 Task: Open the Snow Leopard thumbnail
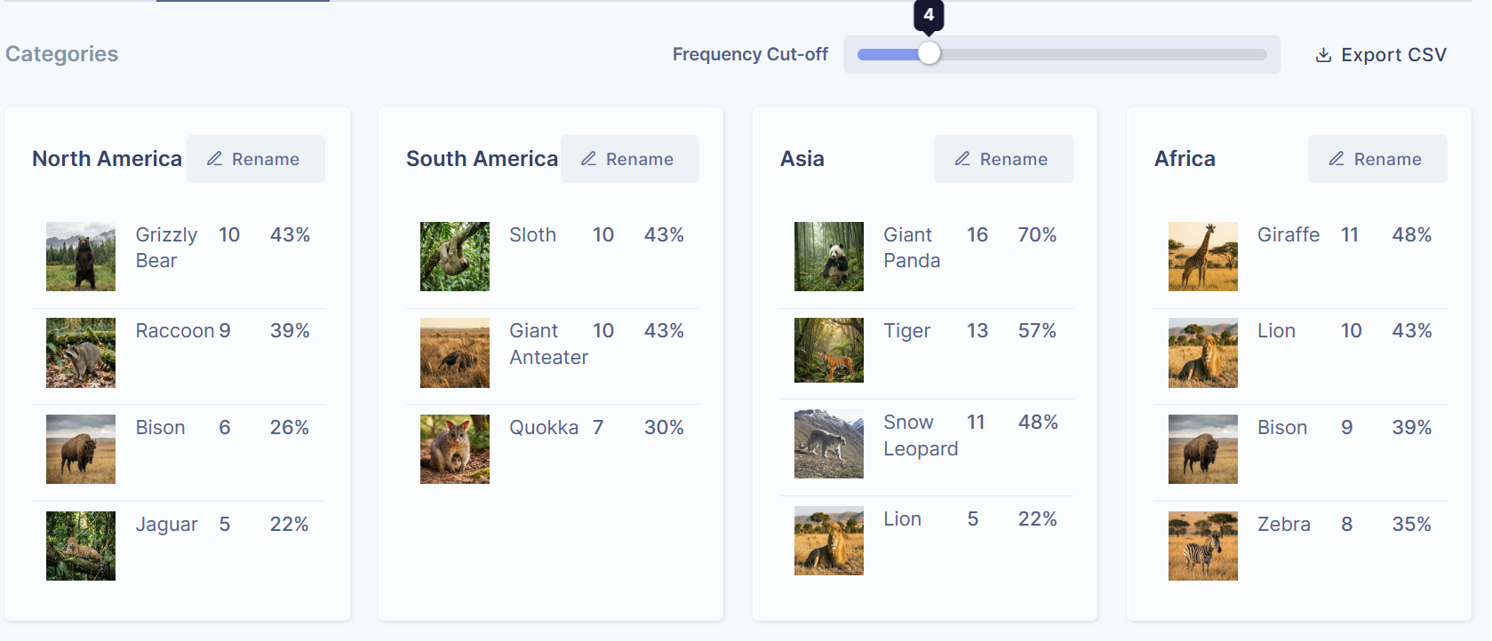(x=828, y=443)
